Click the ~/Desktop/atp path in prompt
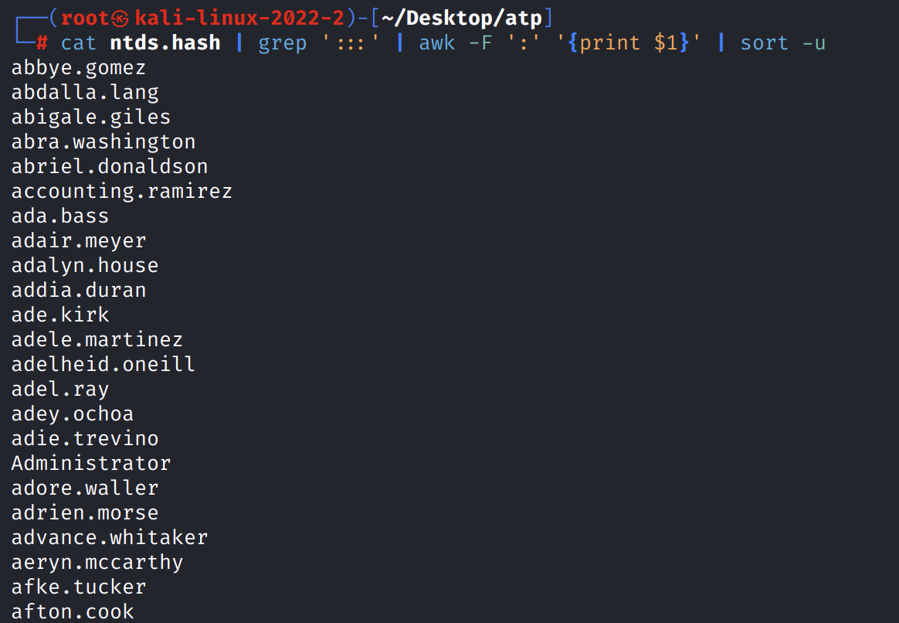 click(462, 18)
